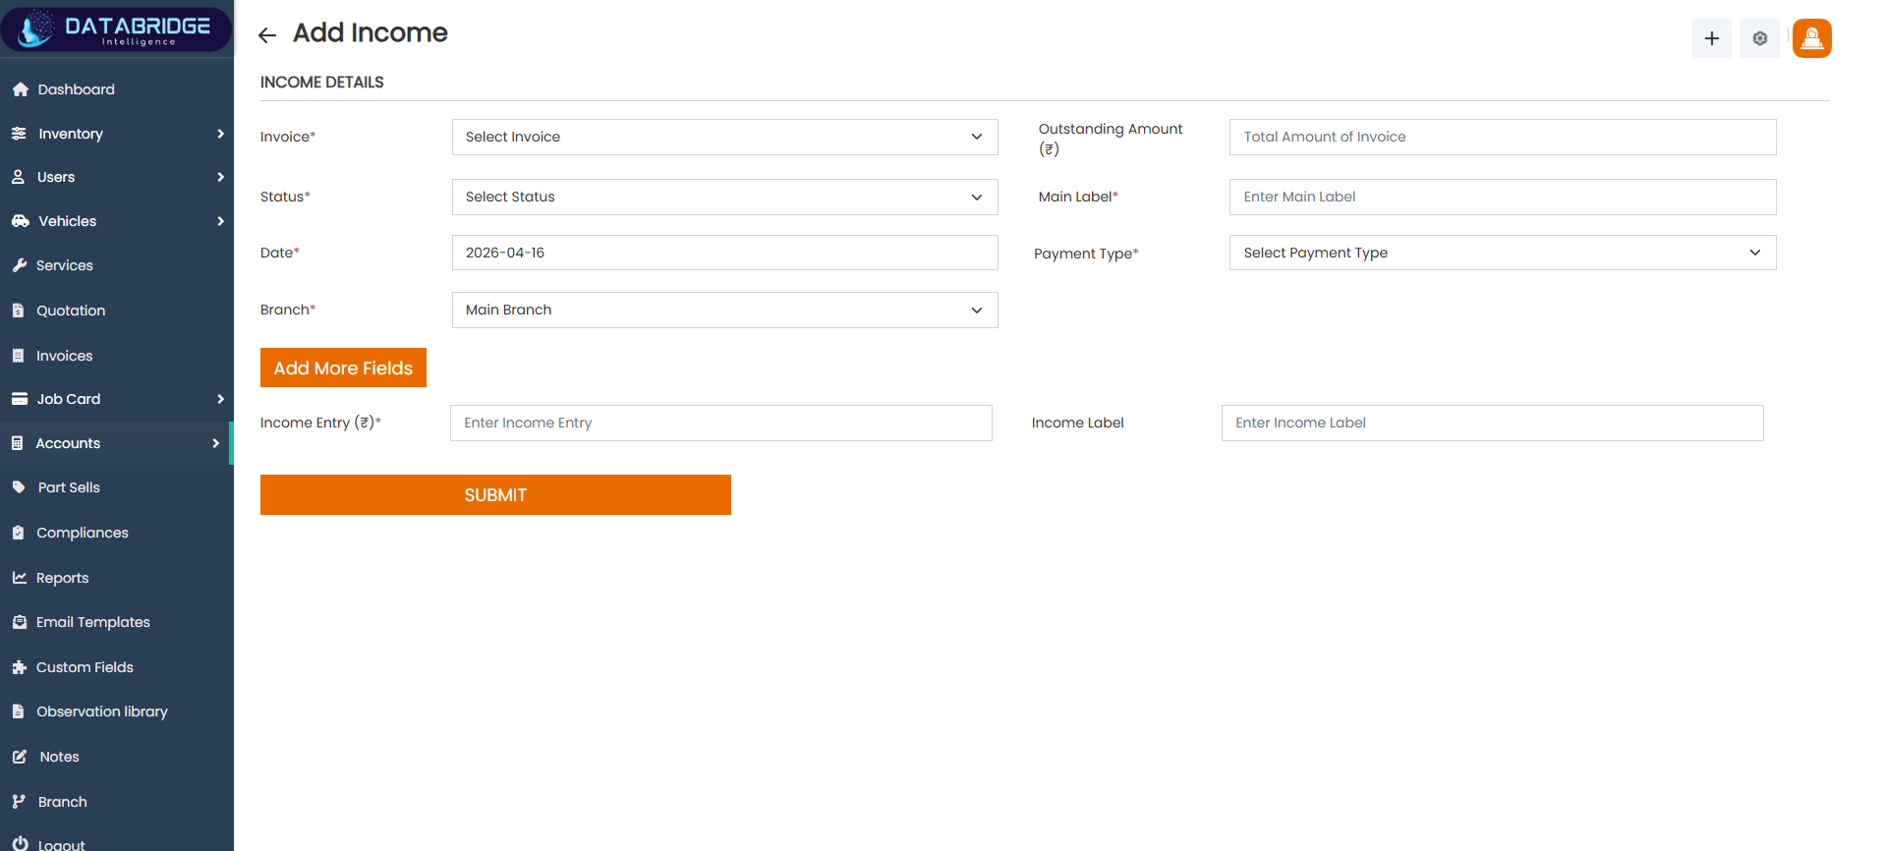1884x851 pixels.
Task: Click the Total Amount of Invoice field
Action: pyautogui.click(x=1503, y=137)
